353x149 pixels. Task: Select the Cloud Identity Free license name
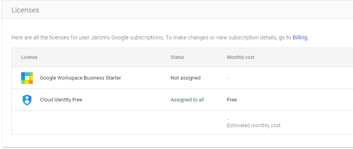click(x=61, y=99)
